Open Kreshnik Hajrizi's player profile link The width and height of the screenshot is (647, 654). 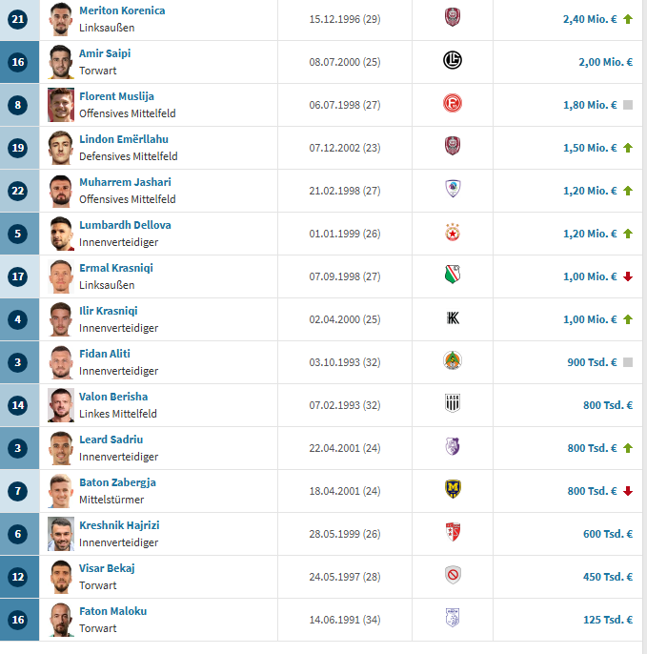click(117, 525)
